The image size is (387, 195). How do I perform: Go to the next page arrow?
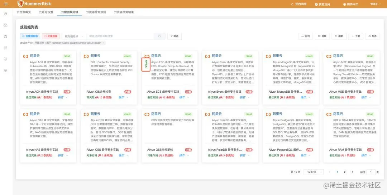[x=352, y=172]
